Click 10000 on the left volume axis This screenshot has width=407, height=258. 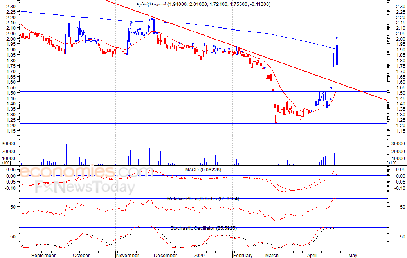(8, 158)
